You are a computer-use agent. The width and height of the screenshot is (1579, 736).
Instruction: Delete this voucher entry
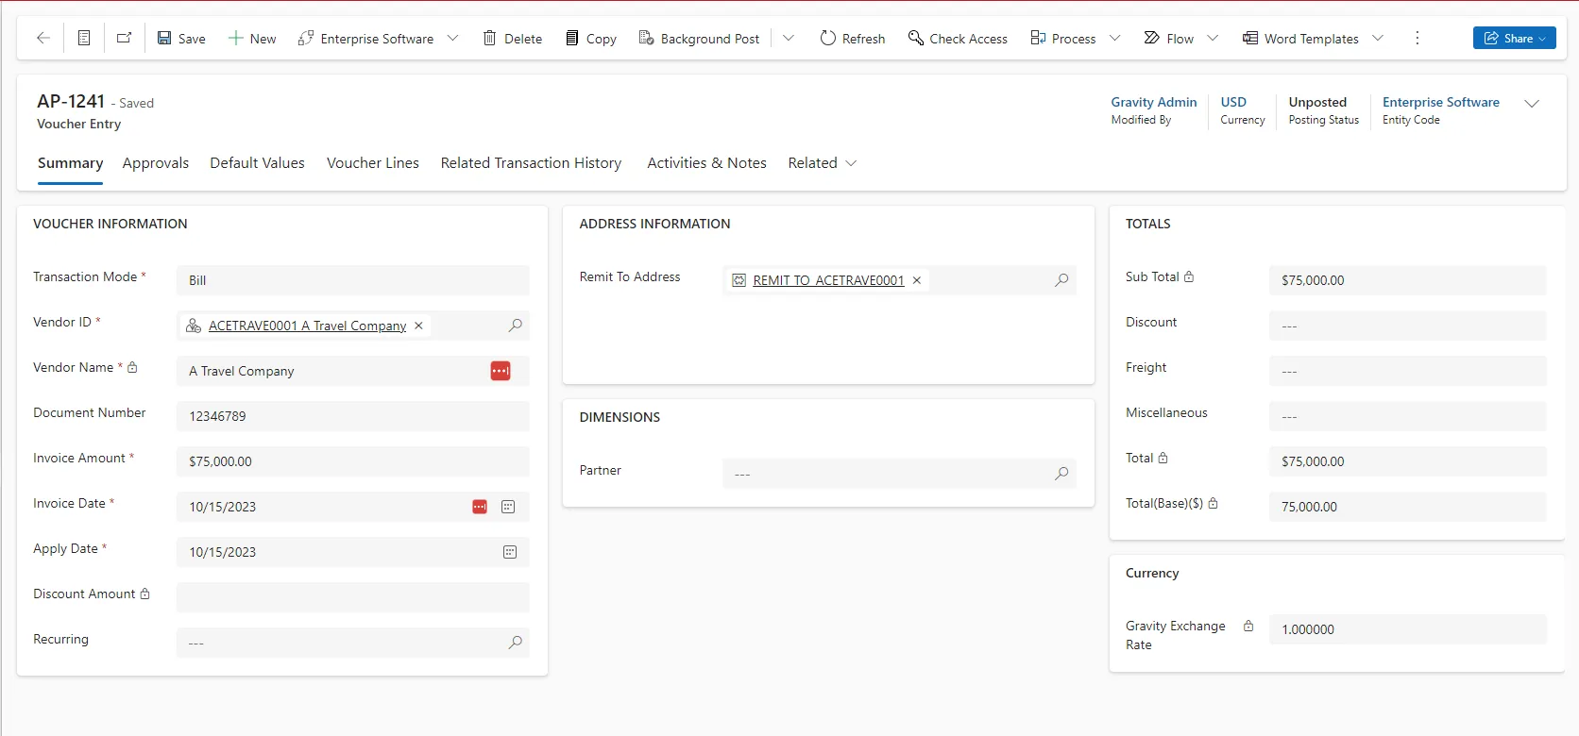click(x=513, y=39)
